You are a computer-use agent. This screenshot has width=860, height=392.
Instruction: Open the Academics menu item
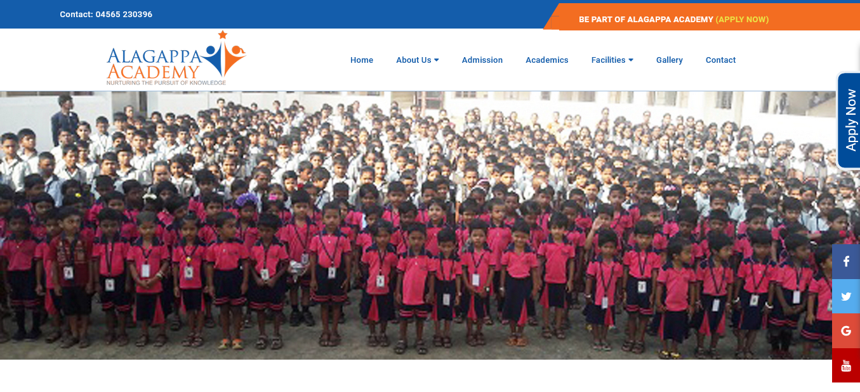547,60
